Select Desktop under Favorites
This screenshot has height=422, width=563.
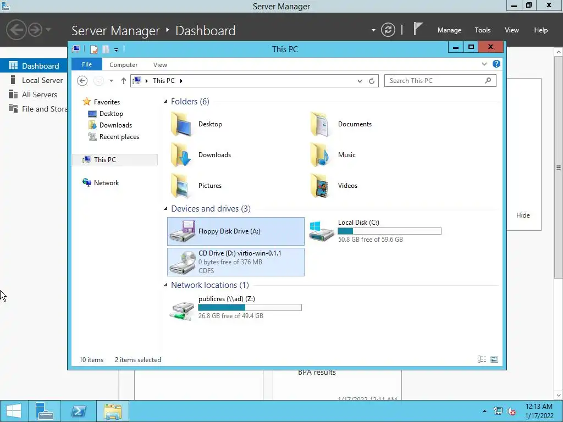(x=111, y=114)
